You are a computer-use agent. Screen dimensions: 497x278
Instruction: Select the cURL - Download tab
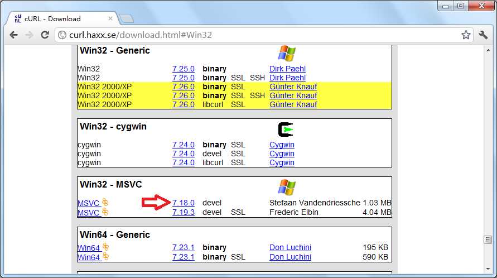[x=62, y=19]
